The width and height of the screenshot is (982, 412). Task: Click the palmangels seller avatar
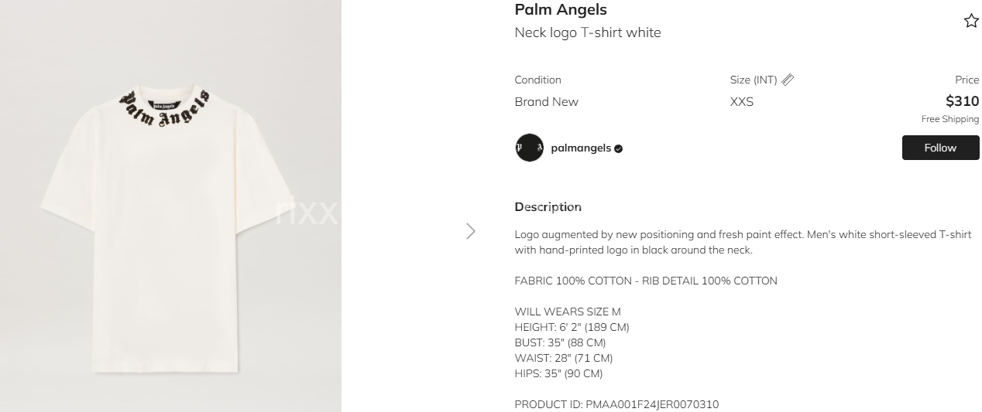coord(530,148)
